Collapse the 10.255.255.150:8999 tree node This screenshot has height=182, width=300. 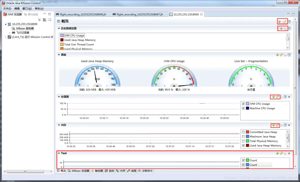point(6,24)
